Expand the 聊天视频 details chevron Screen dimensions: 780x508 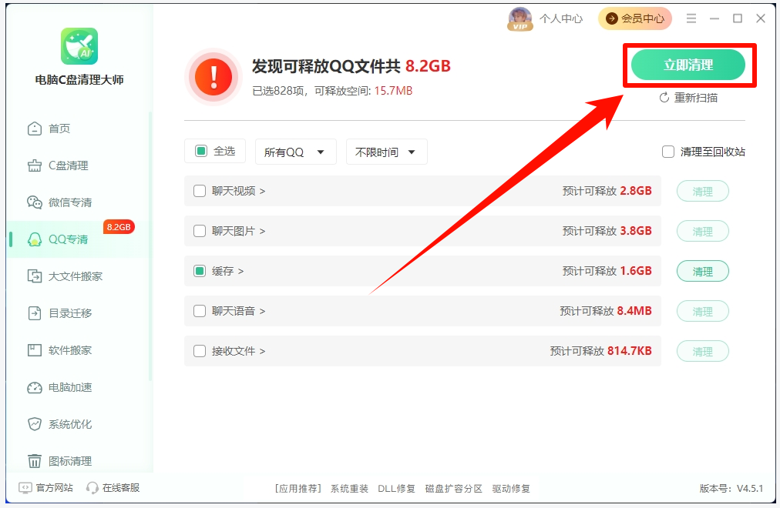[262, 191]
